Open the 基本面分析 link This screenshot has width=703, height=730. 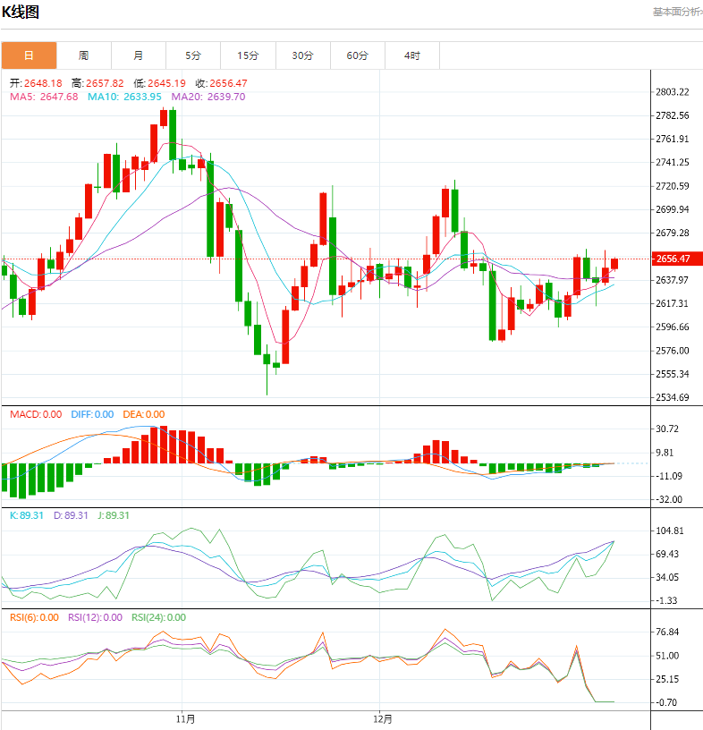pyautogui.click(x=676, y=12)
